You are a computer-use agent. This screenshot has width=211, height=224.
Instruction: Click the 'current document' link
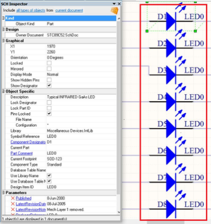click(x=69, y=11)
